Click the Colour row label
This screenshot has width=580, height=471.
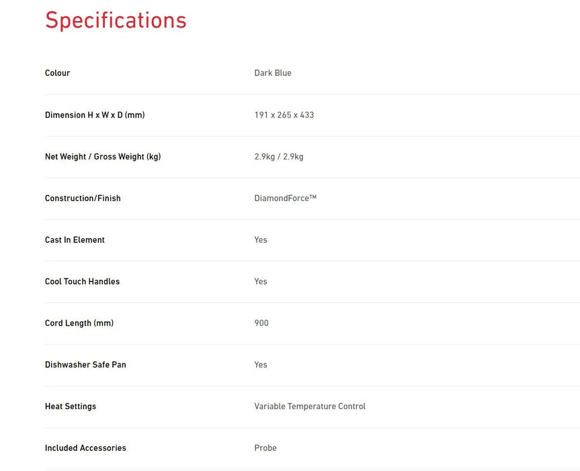tap(57, 73)
